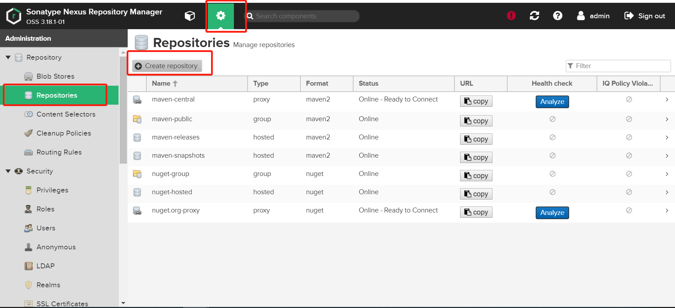Sort by Health check column header
Viewport: 675px width, 308px height.
coord(552,84)
